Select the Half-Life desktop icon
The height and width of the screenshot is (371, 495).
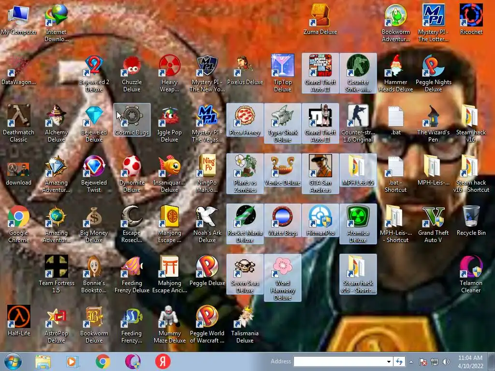click(19, 321)
